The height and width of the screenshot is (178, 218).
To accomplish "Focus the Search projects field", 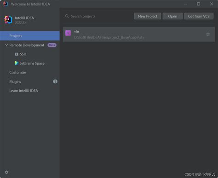I will coord(98,16).
